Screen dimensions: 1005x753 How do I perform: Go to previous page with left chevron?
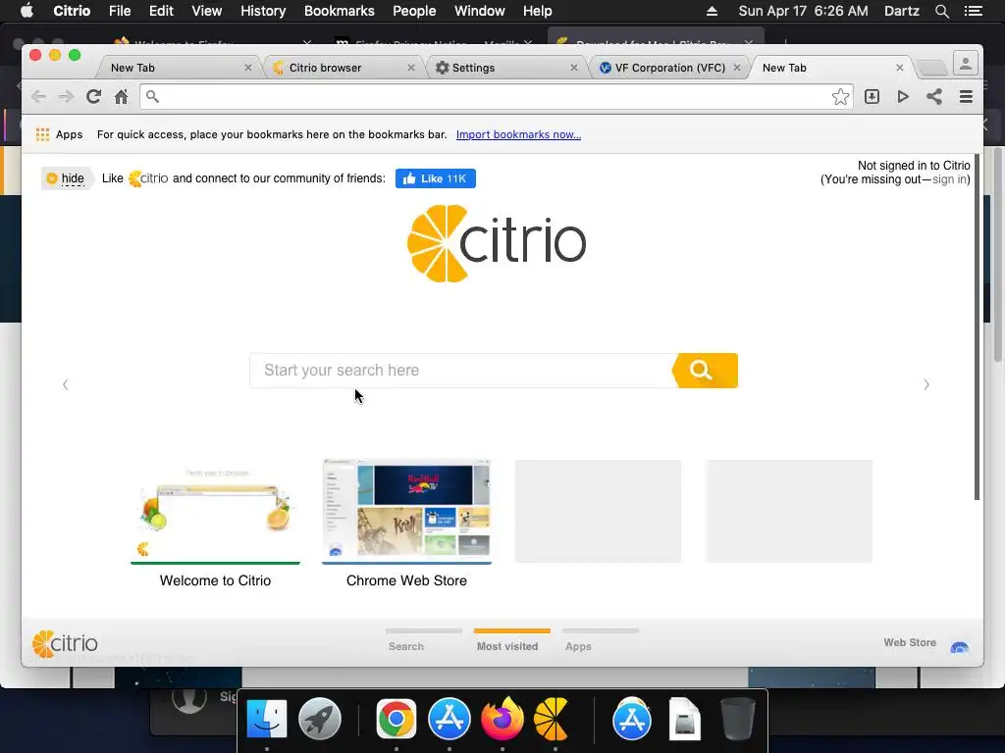(66, 384)
